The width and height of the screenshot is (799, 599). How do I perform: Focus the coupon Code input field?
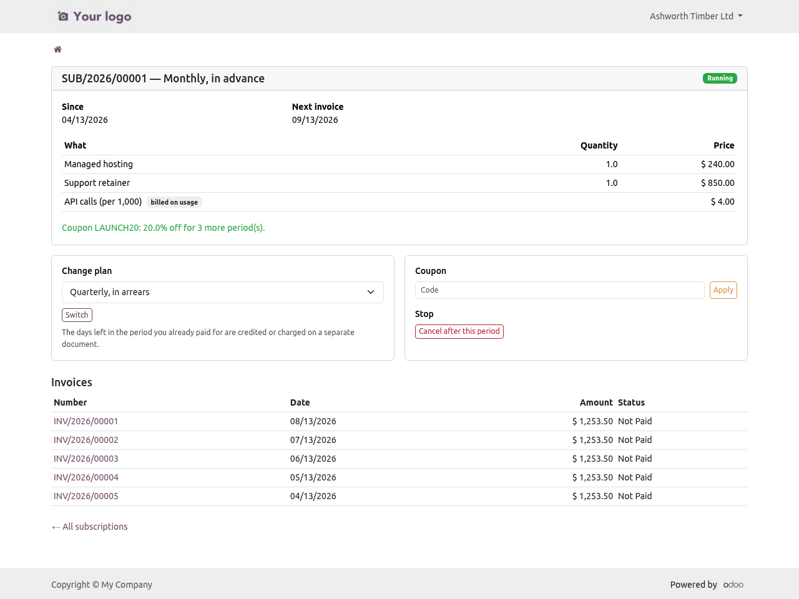tap(560, 290)
